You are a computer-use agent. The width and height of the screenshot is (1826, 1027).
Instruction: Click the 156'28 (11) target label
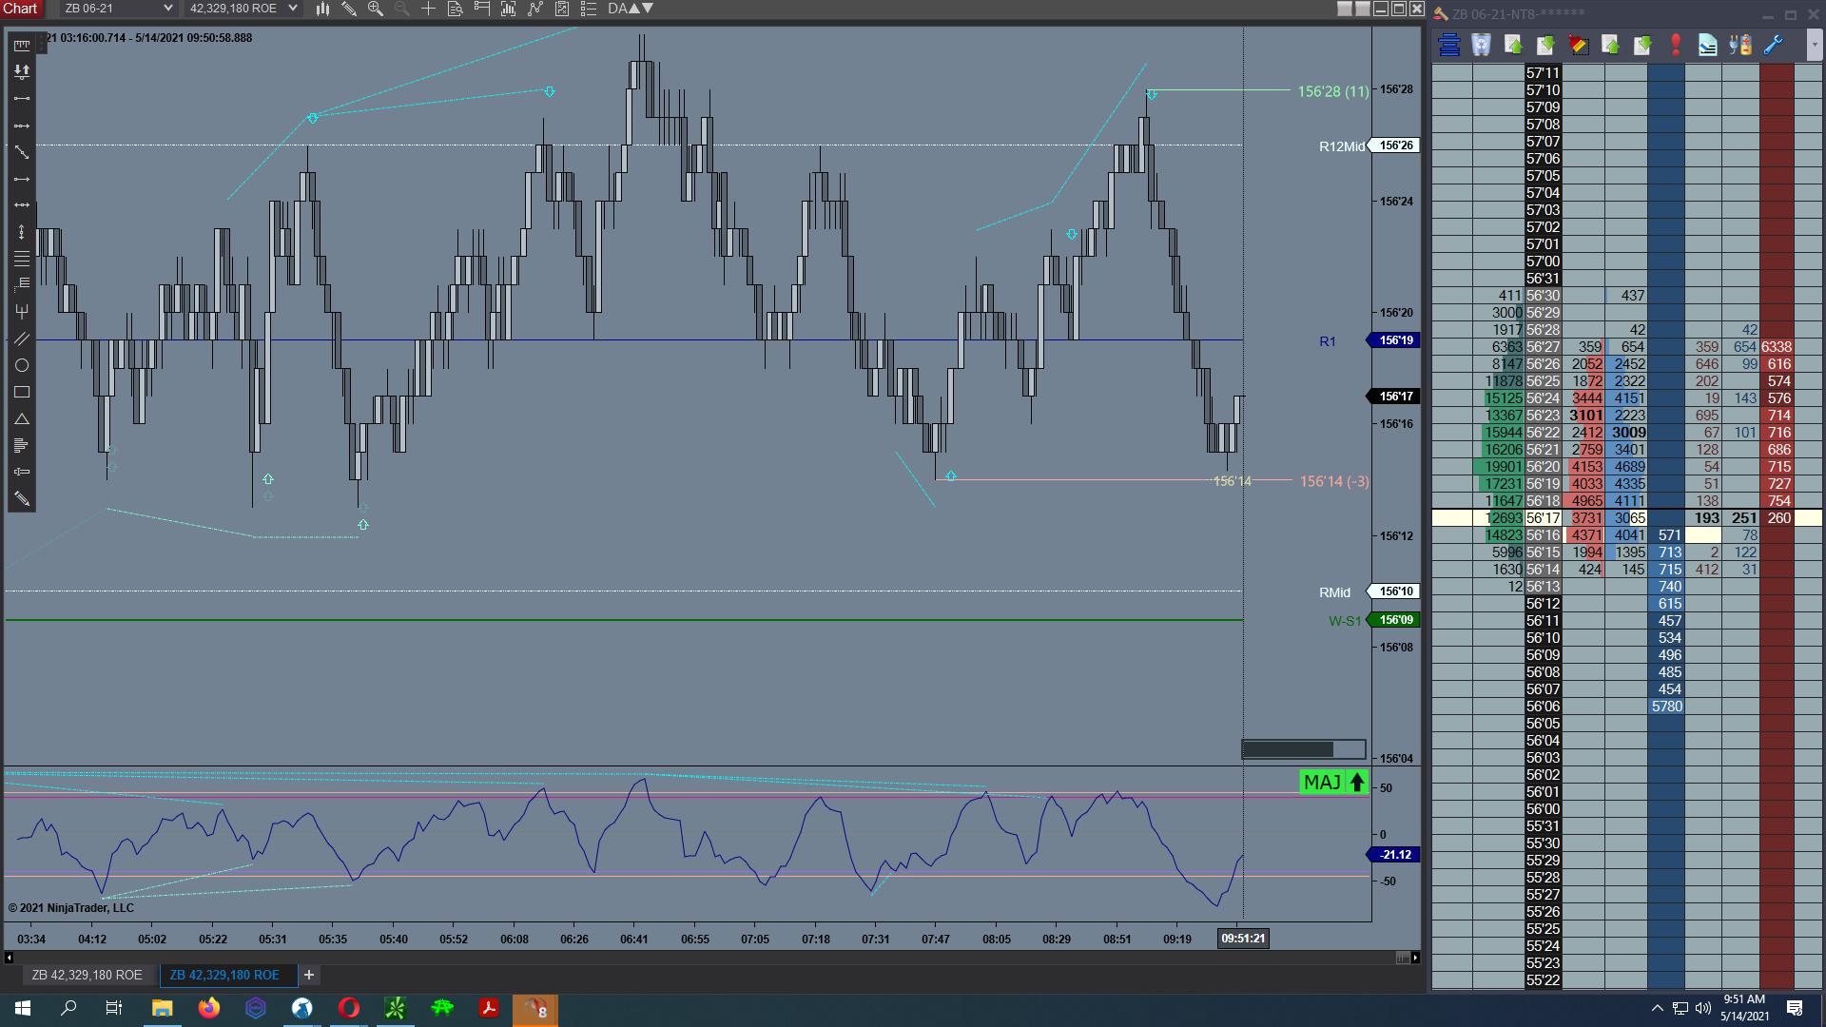(x=1333, y=91)
